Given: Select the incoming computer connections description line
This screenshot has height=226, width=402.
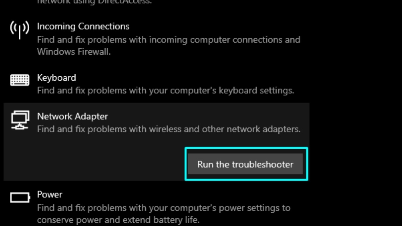Looking at the screenshot, I should pyautogui.click(x=169, y=40).
